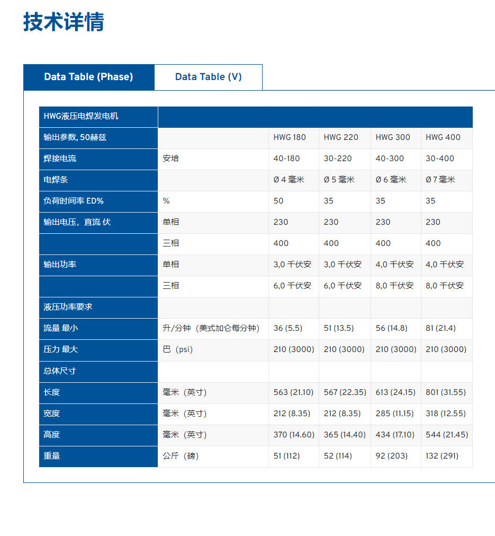Screen dimensions: 495x536
Task: Open the Data Table (V) tab
Action: click(208, 77)
